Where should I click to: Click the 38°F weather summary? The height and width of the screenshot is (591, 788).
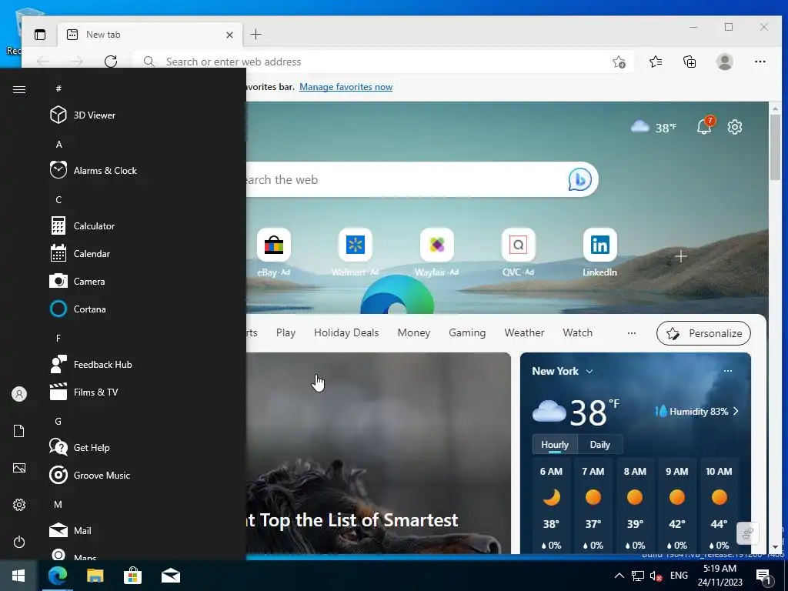click(654, 127)
